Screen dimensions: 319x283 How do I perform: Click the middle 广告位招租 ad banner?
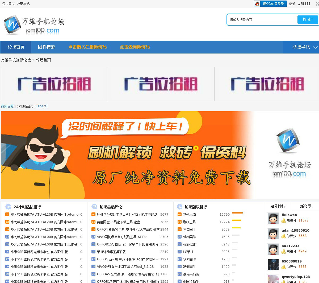(161, 84)
